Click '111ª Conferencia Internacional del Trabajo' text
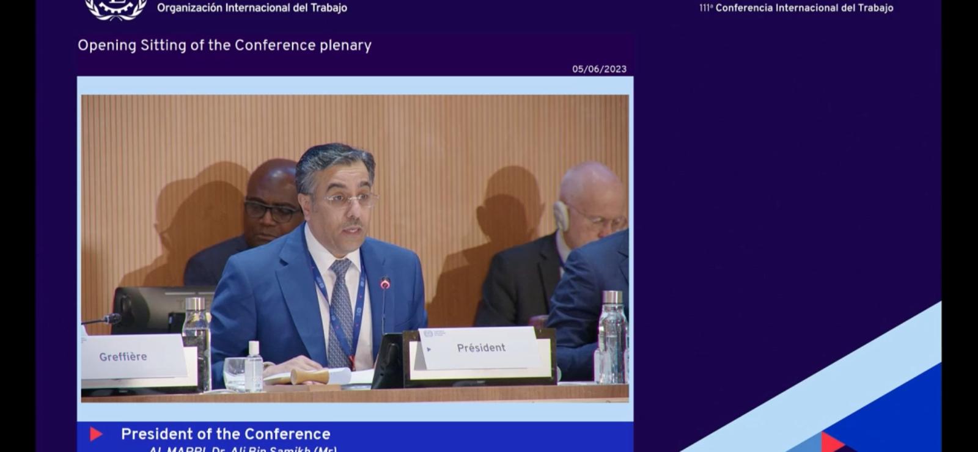The height and width of the screenshot is (452, 978). pyautogui.click(x=796, y=8)
